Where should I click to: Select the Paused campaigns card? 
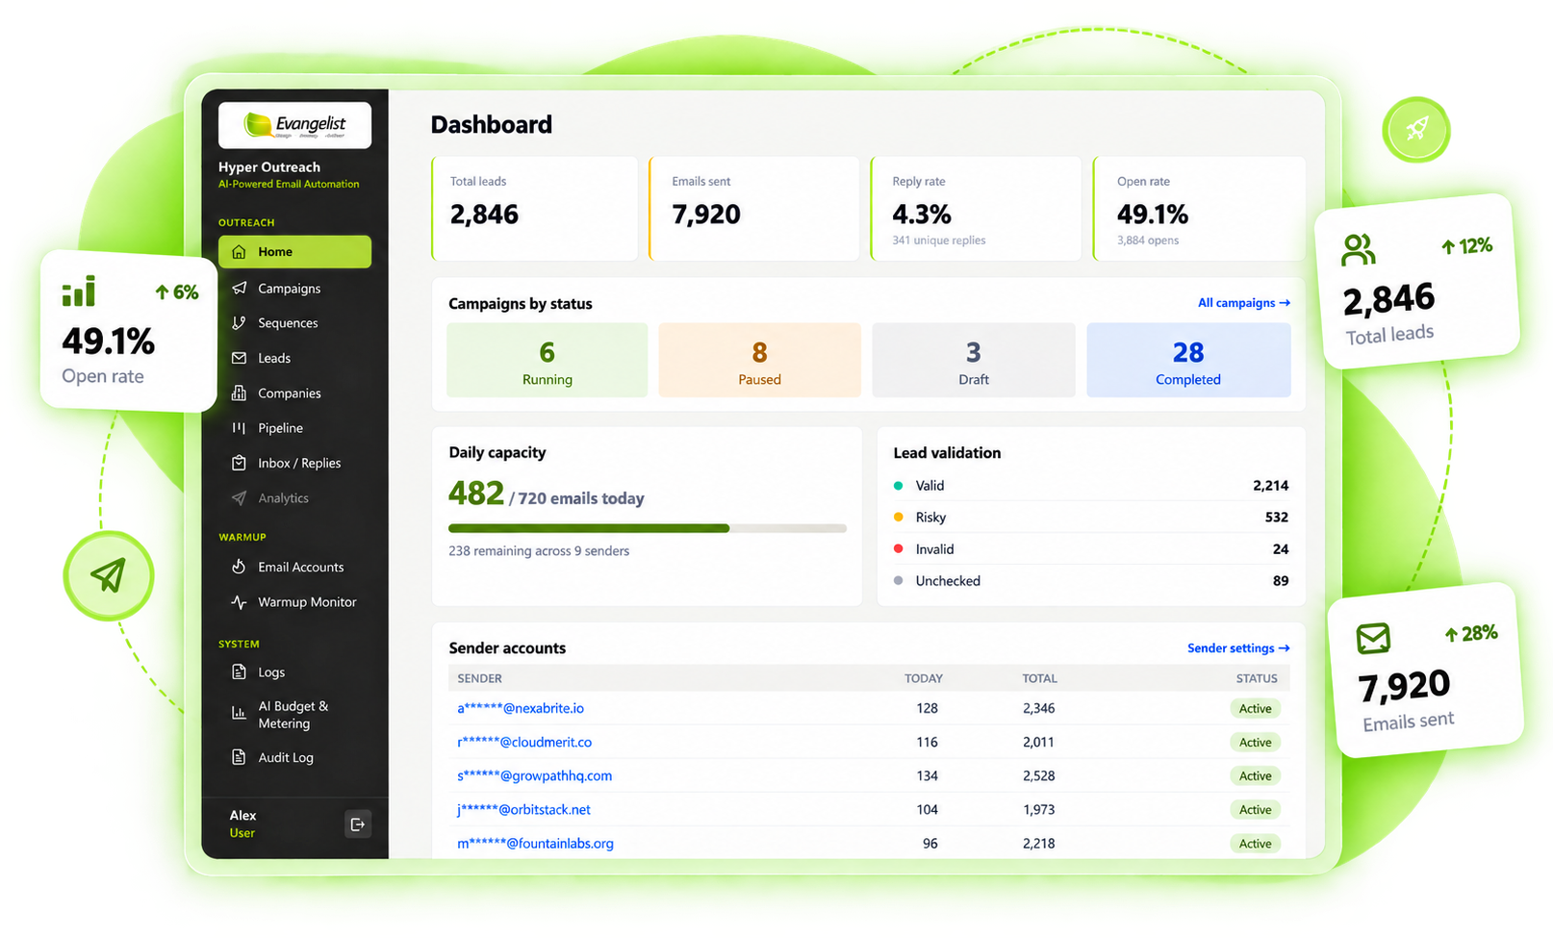tap(759, 360)
